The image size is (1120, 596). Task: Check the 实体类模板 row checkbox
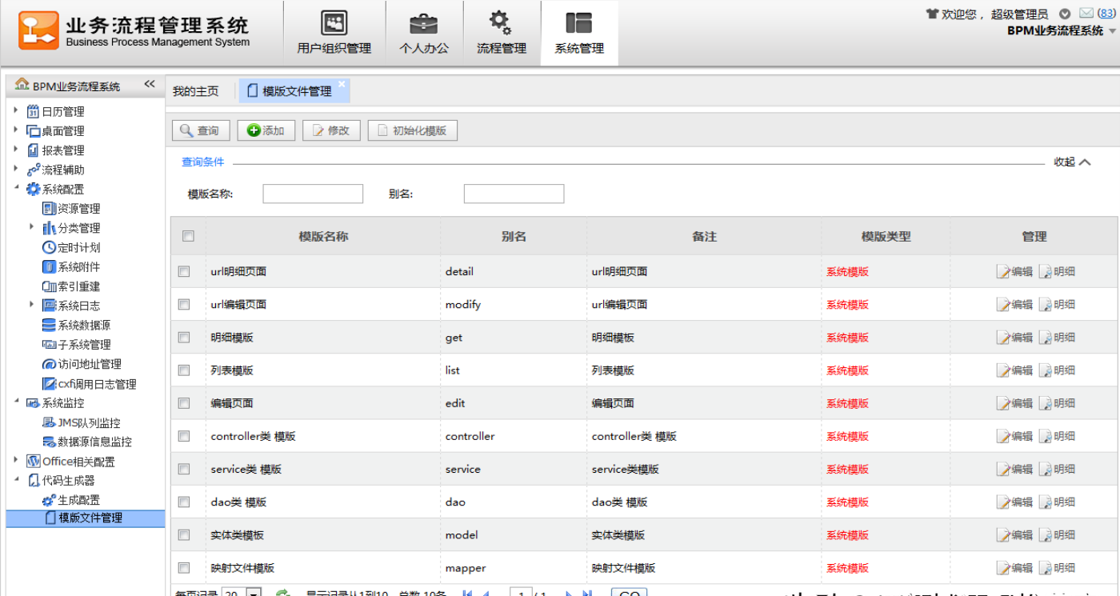click(x=184, y=534)
